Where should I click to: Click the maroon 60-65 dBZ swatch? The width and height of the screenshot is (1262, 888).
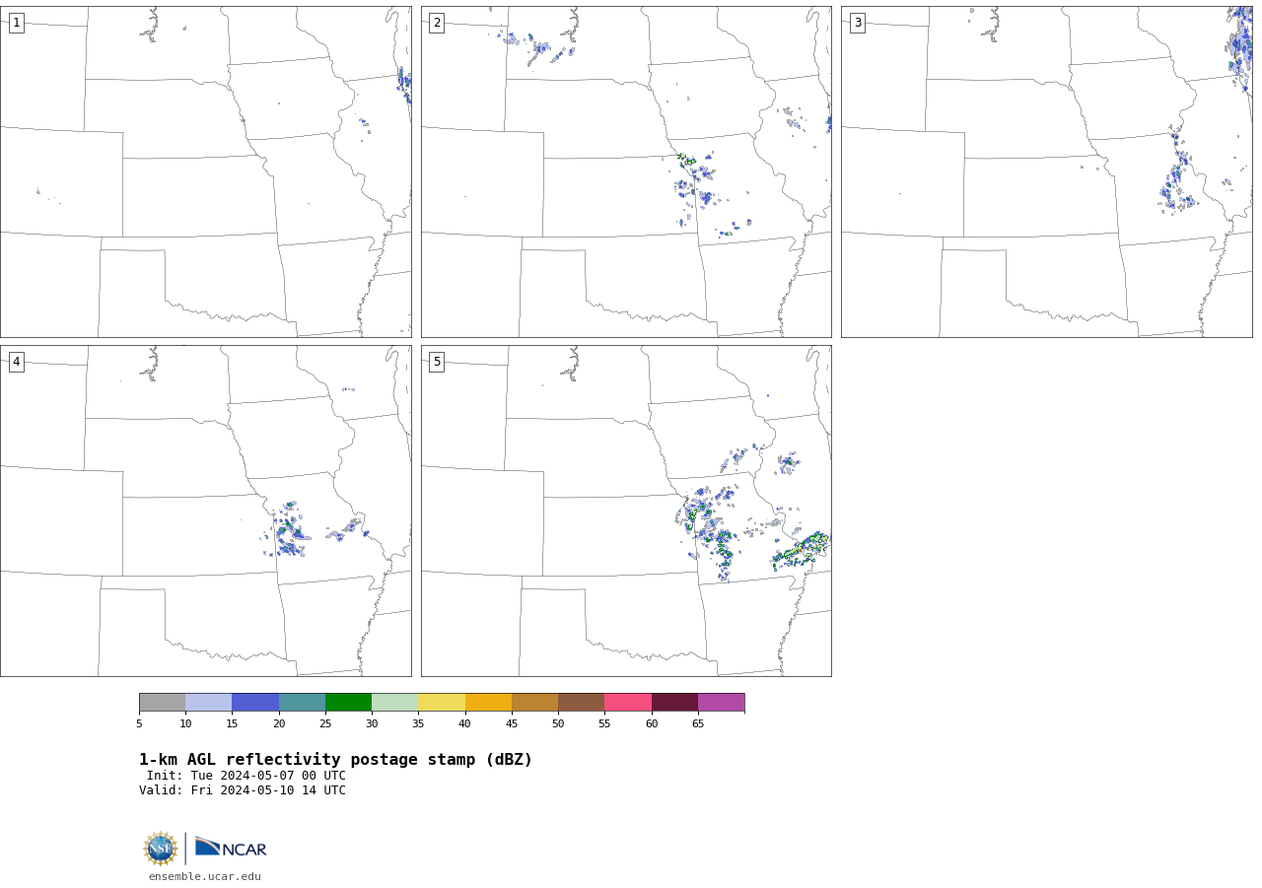[674, 702]
